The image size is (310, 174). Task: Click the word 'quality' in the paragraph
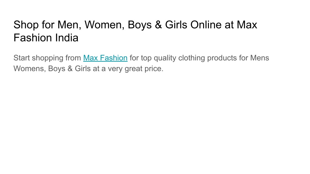pyautogui.click(x=165, y=58)
